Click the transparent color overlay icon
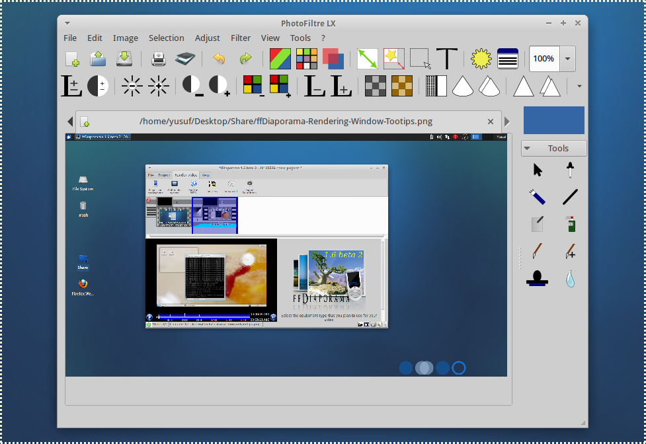Viewport: 646px width, 444px height. (333, 58)
